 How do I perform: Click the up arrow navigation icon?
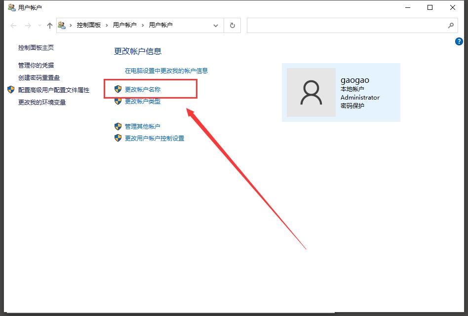pyautogui.click(x=49, y=25)
